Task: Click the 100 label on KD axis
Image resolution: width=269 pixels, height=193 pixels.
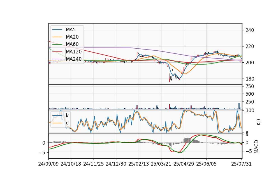Action: point(250,110)
